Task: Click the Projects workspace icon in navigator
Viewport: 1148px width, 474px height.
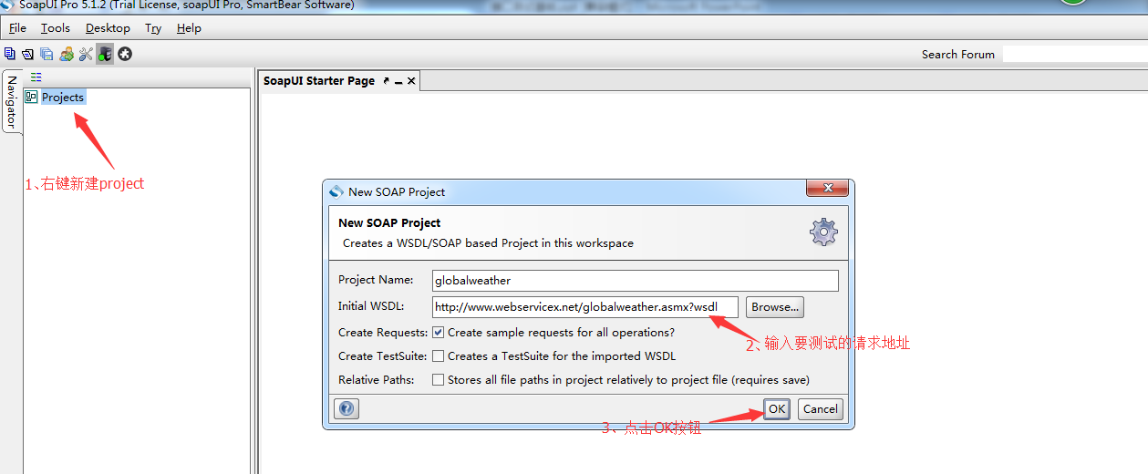Action: pos(31,97)
